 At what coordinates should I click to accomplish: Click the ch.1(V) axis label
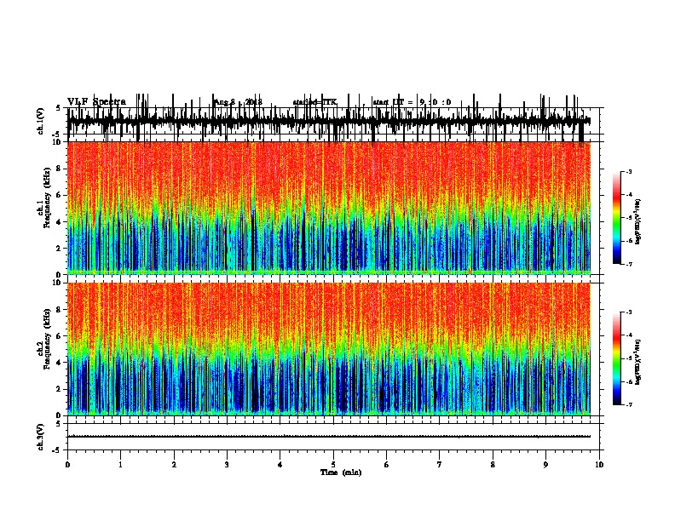point(40,122)
